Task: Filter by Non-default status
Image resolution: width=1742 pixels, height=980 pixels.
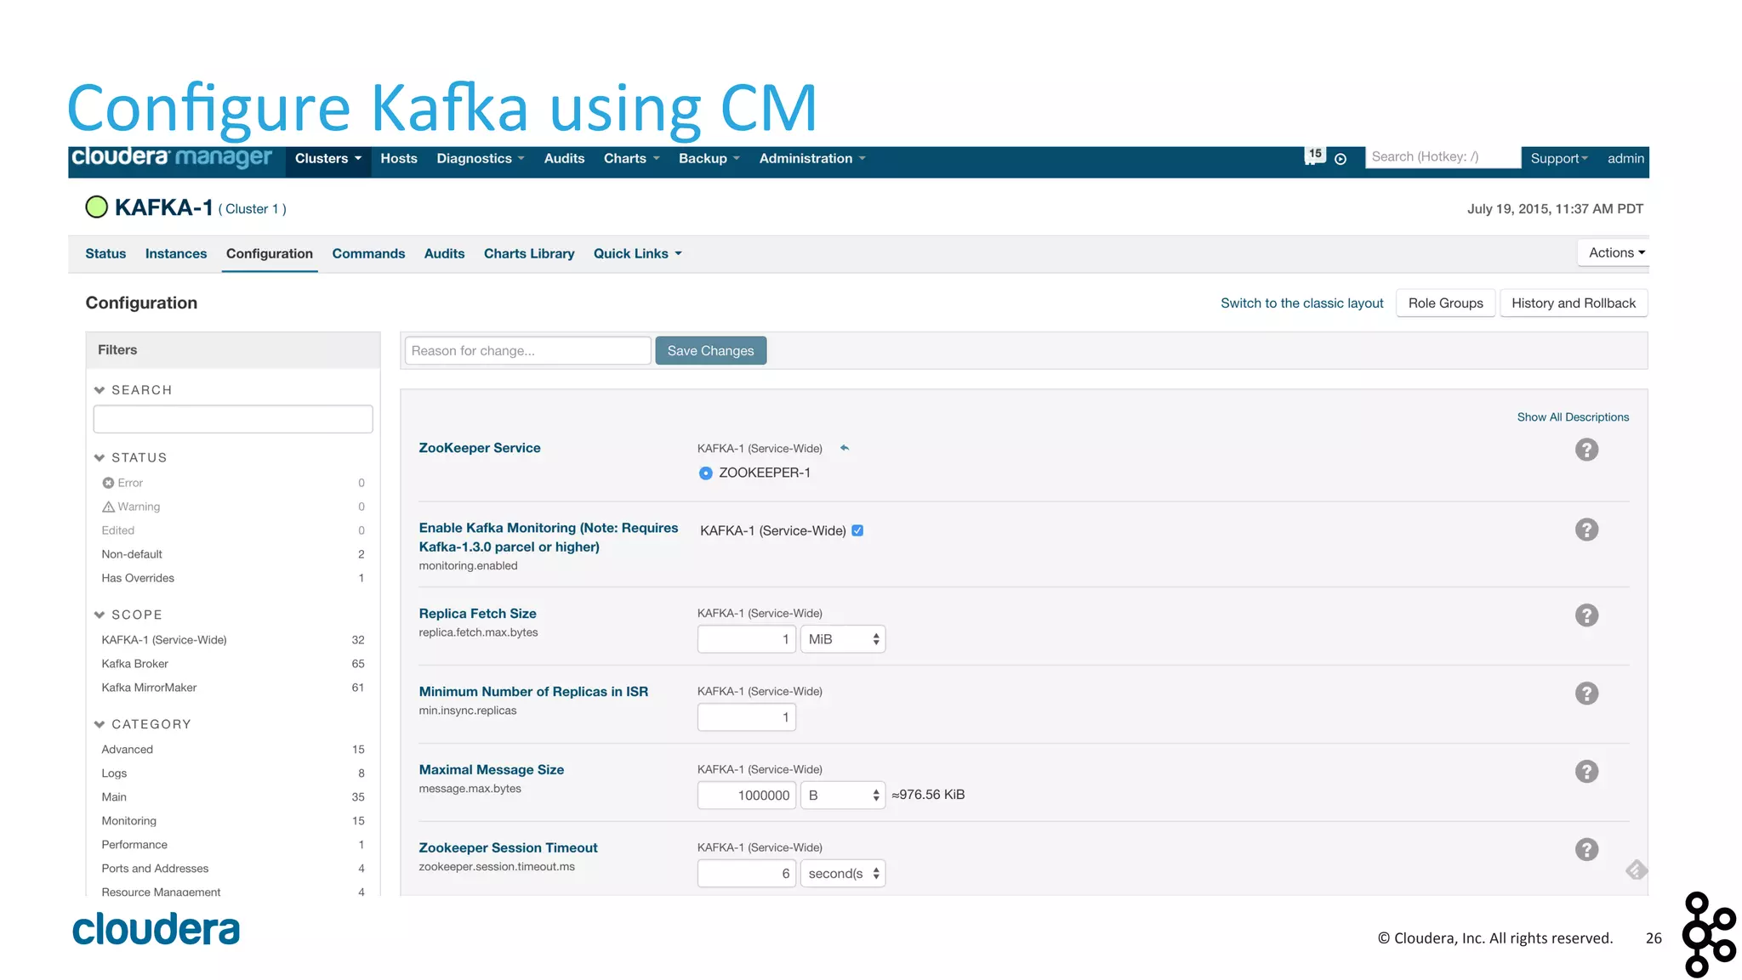Action: coord(233,554)
